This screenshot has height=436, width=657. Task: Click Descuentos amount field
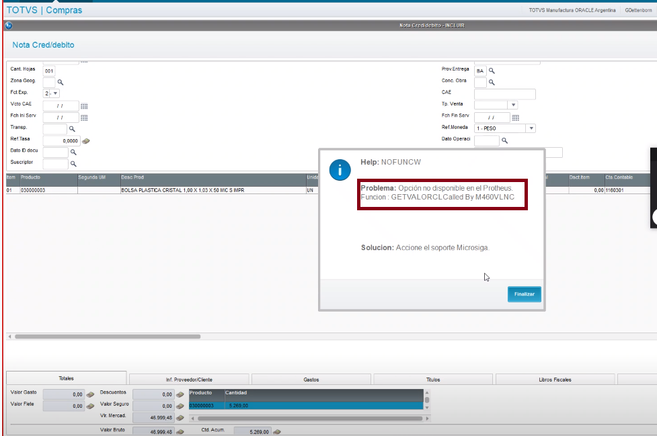153,394
